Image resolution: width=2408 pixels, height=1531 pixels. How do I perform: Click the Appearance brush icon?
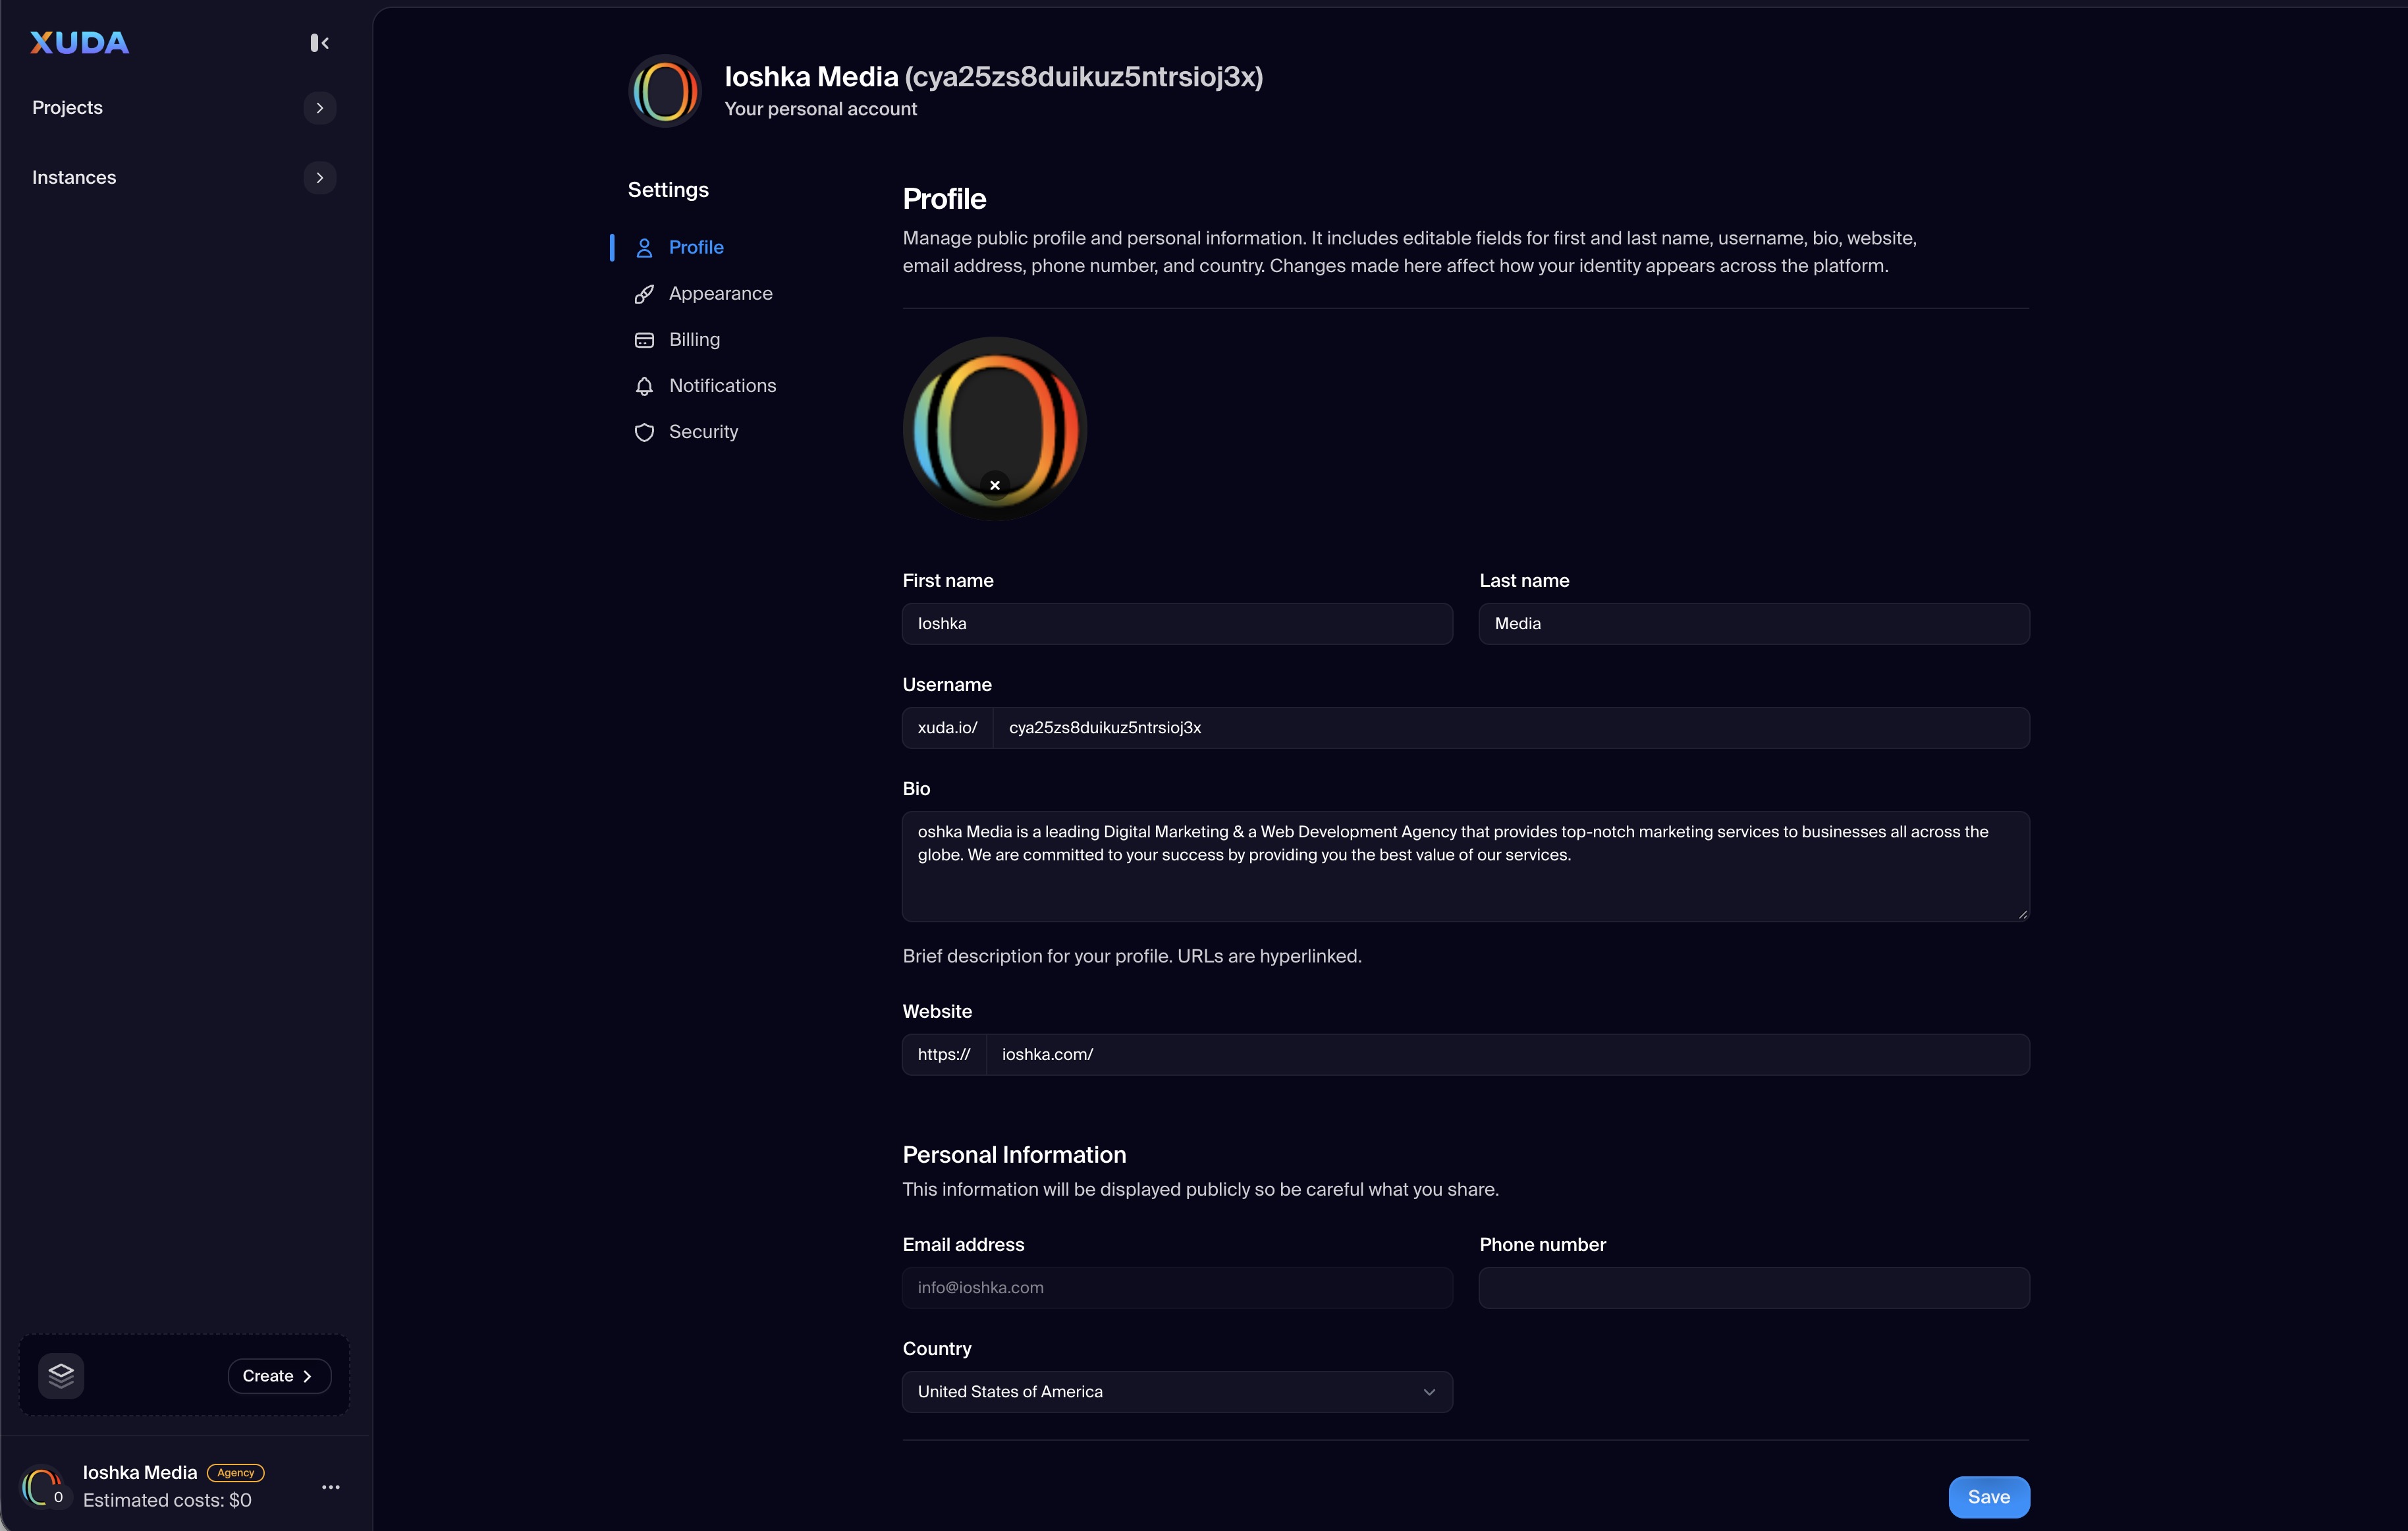point(644,294)
